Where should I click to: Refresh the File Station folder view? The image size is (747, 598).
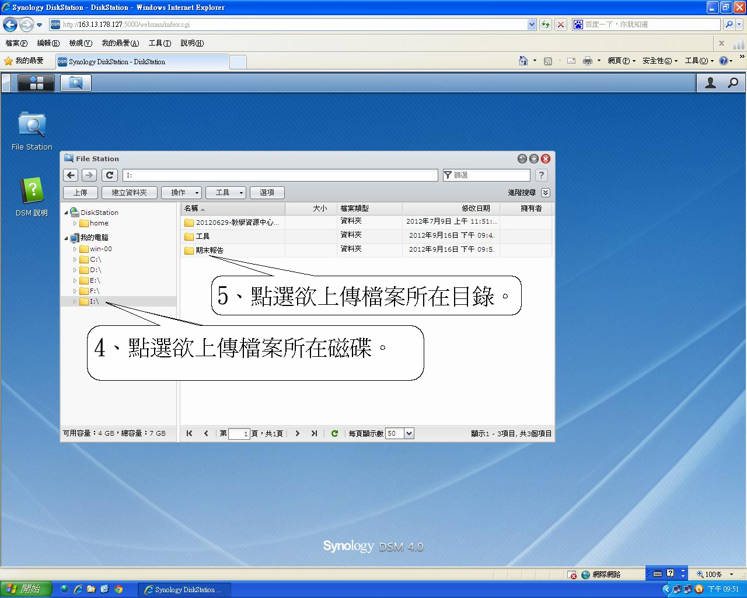(x=110, y=175)
